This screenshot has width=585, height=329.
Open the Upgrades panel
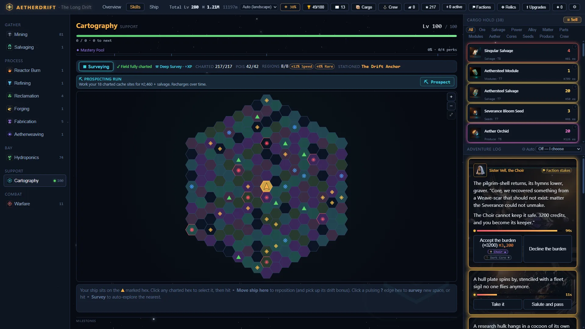[x=536, y=7]
